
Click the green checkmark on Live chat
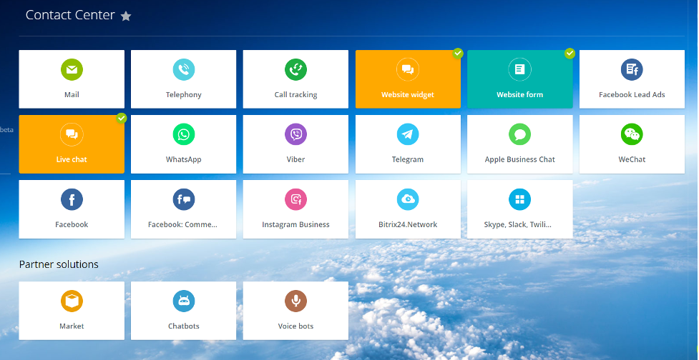coord(122,118)
